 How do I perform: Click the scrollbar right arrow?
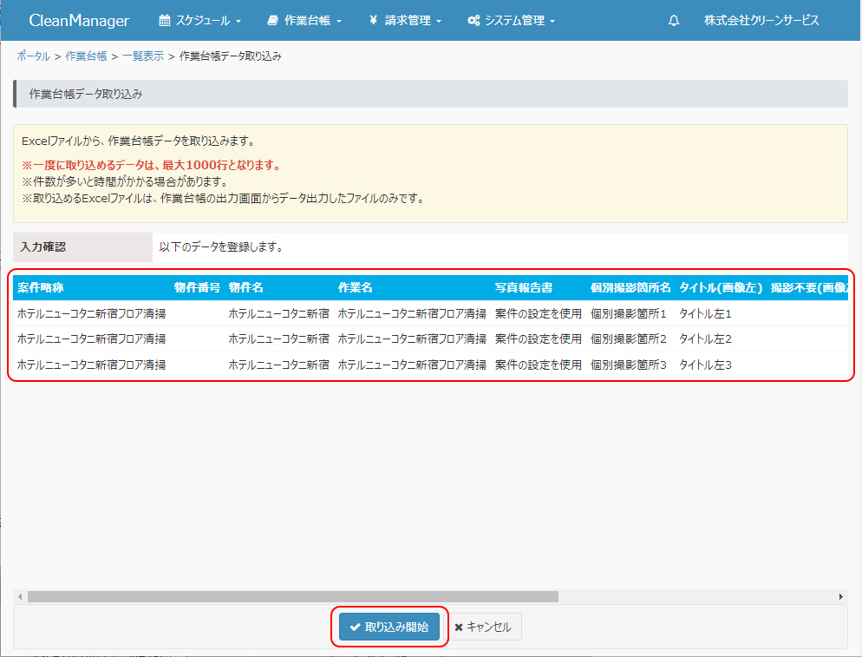click(840, 597)
